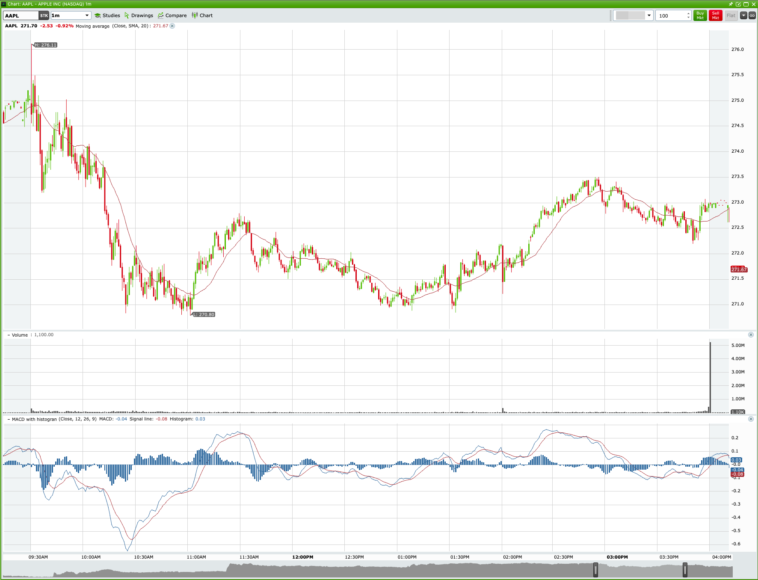Click the AAPL title bar menu
The height and width of the screenshot is (580, 758).
click(4, 4)
